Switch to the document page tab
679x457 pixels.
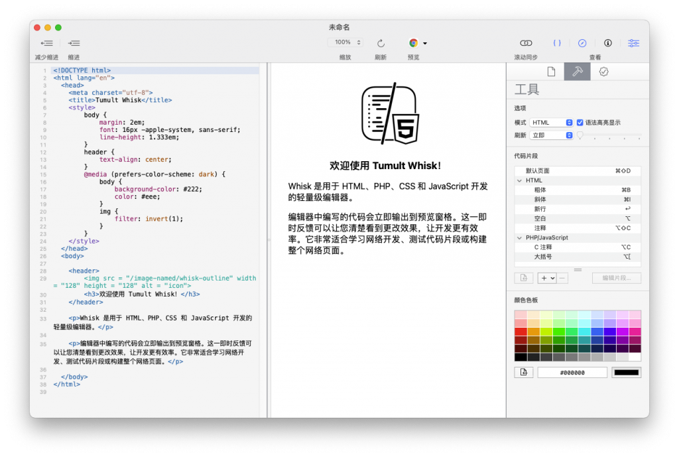point(551,72)
